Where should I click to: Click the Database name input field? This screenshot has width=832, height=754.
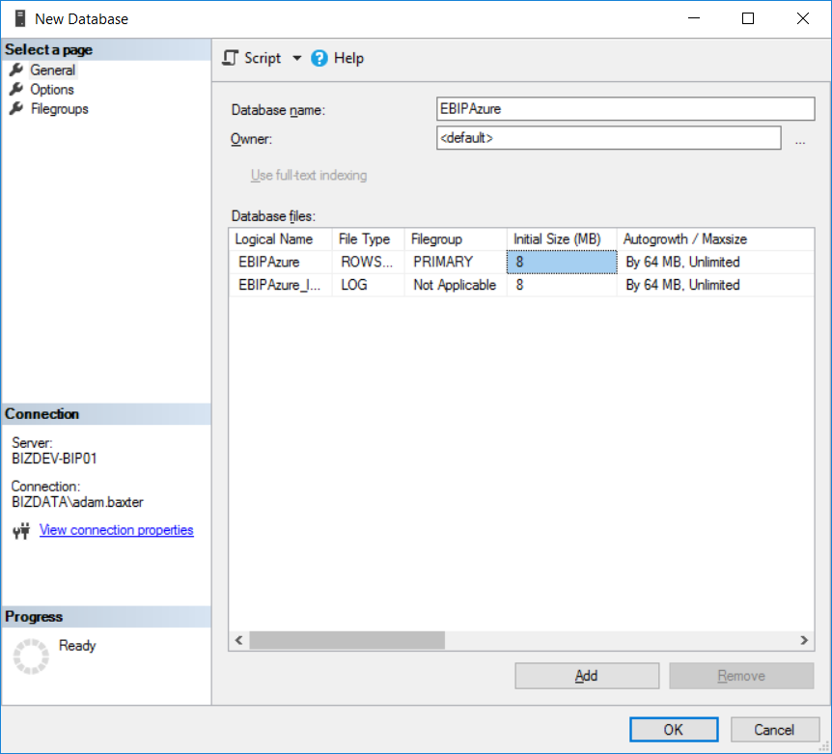click(625, 109)
